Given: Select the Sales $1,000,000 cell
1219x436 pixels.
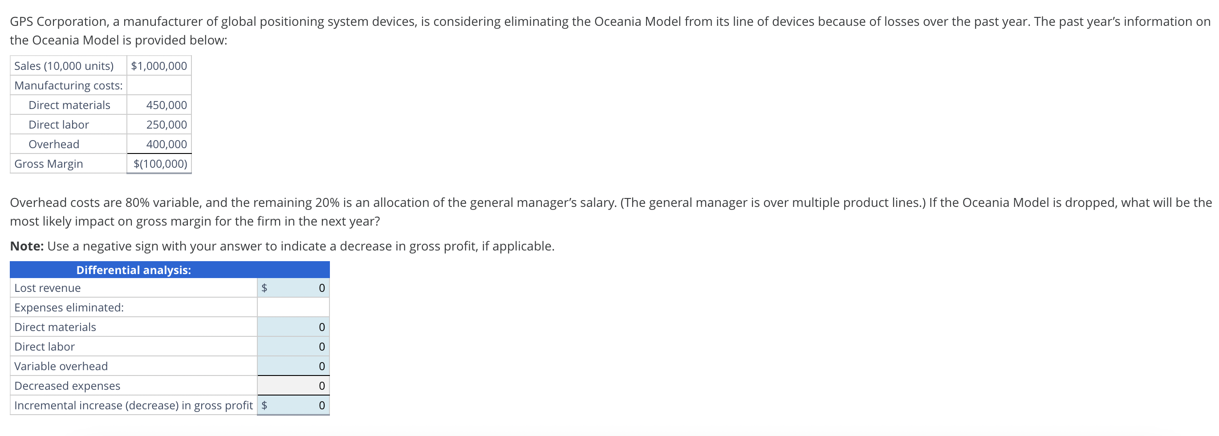Looking at the screenshot, I should (158, 66).
